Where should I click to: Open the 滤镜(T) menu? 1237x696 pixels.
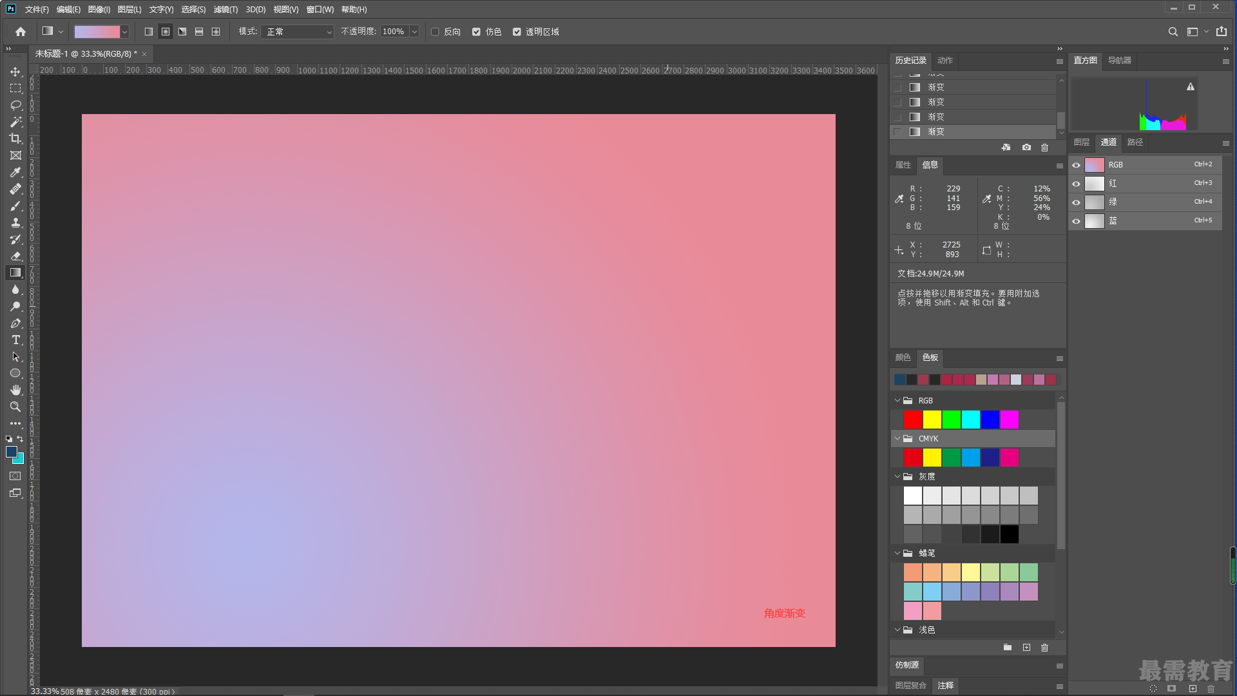point(225,10)
